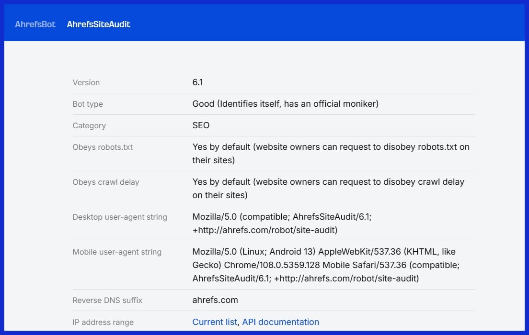The height and width of the screenshot is (335, 529).
Task: Click the Reverse DNS suffix label
Action: 107,301
